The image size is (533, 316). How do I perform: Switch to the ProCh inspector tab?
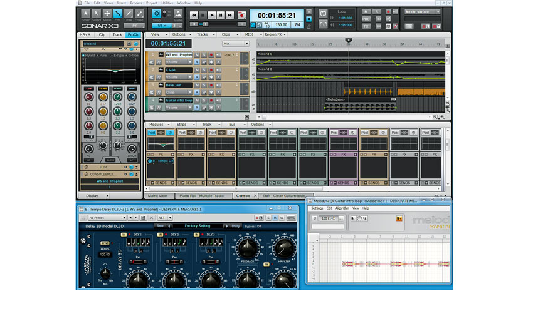[x=133, y=34]
